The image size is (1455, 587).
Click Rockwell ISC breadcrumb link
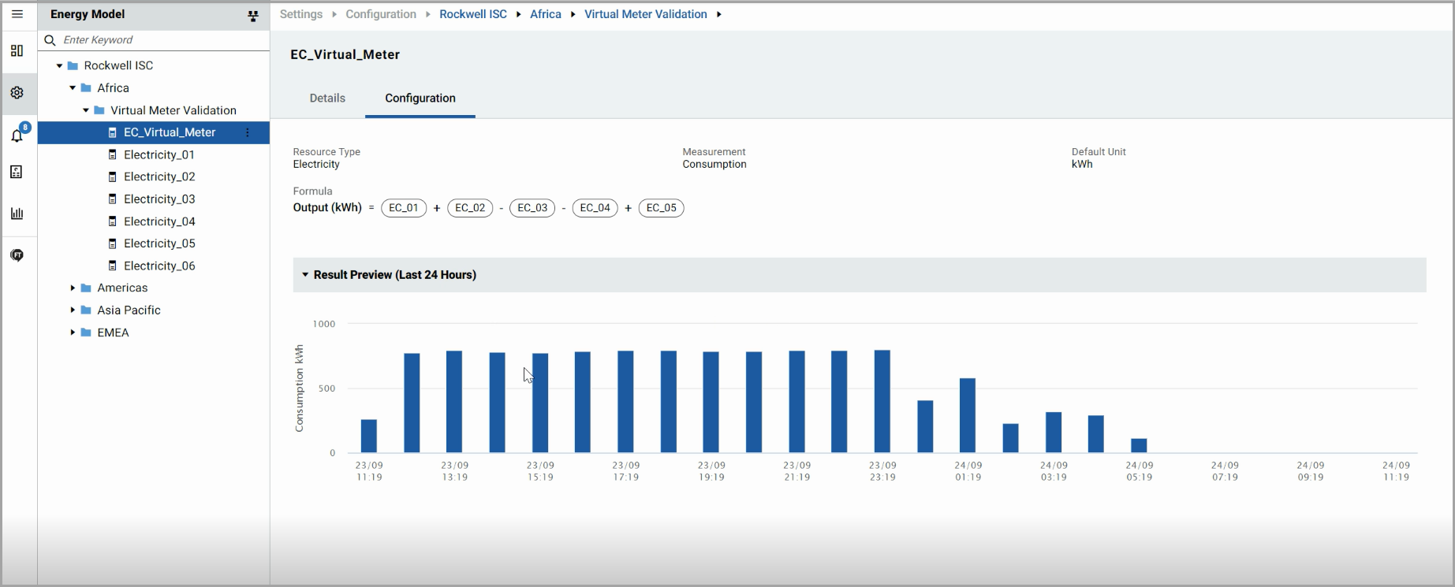tap(472, 14)
